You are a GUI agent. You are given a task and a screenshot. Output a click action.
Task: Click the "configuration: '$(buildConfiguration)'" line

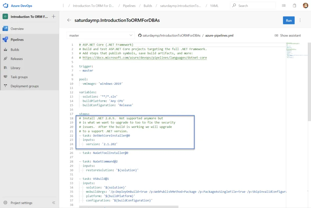tap(119, 200)
